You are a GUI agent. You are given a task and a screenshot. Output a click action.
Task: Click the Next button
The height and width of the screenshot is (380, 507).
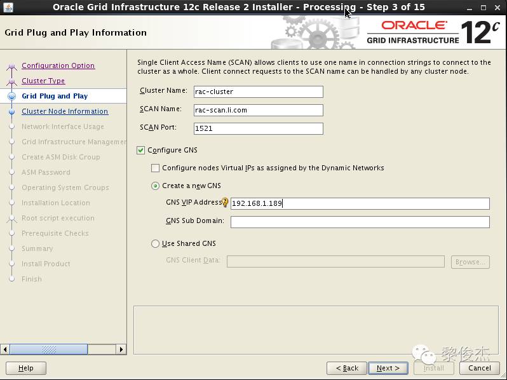pyautogui.click(x=388, y=368)
